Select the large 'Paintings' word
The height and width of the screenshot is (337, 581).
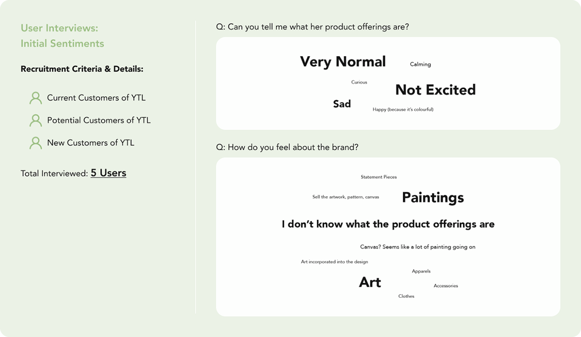click(x=433, y=197)
